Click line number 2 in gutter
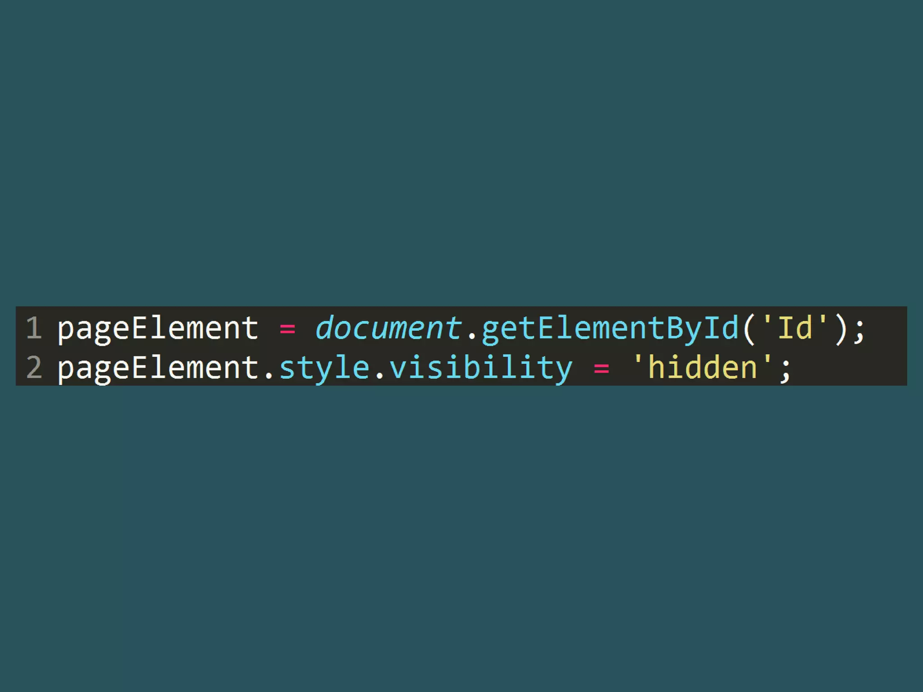Image resolution: width=923 pixels, height=692 pixels. tap(34, 367)
